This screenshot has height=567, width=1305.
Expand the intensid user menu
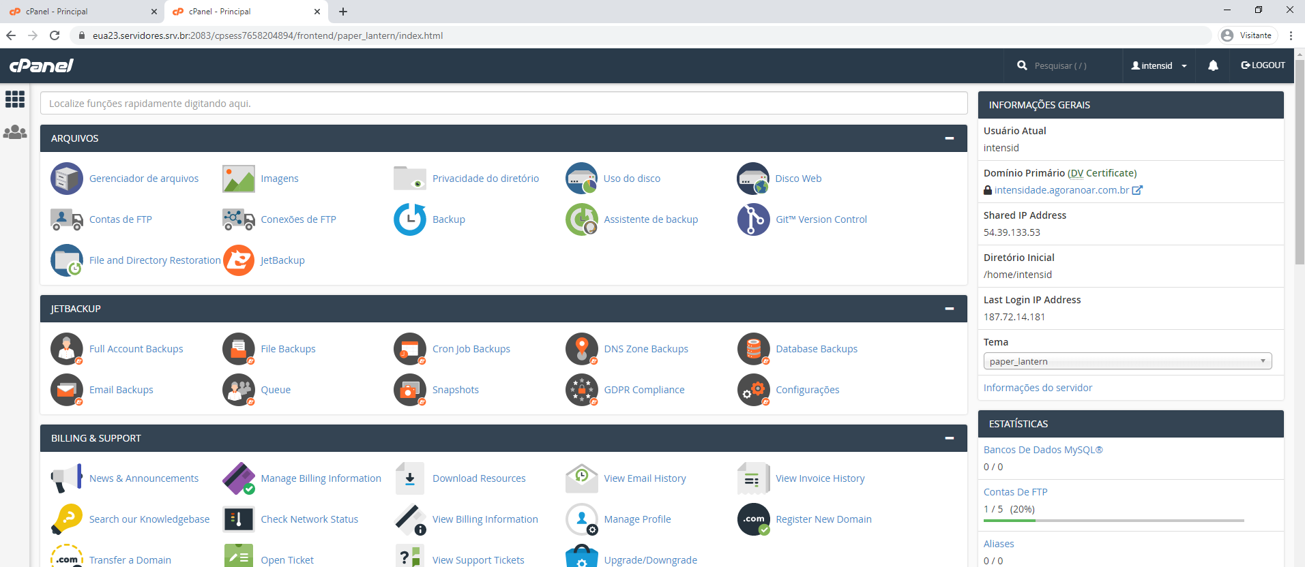[1158, 65]
